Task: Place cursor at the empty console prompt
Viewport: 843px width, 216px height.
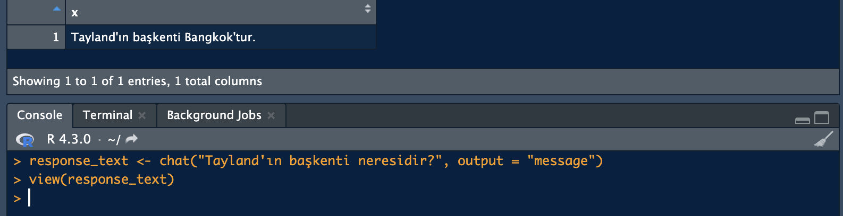Action: point(30,198)
